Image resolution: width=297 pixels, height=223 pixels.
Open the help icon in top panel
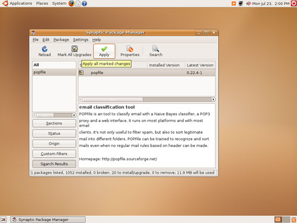click(x=84, y=3)
